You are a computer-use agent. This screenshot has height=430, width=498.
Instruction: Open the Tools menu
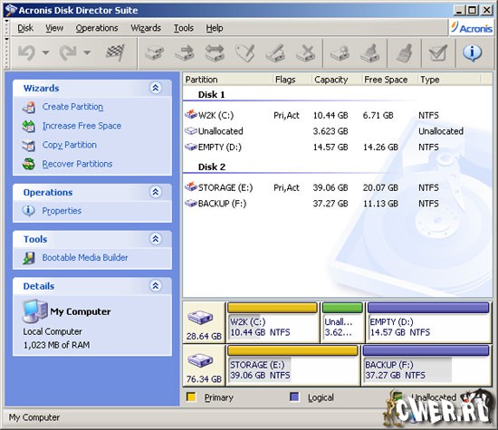(x=184, y=28)
